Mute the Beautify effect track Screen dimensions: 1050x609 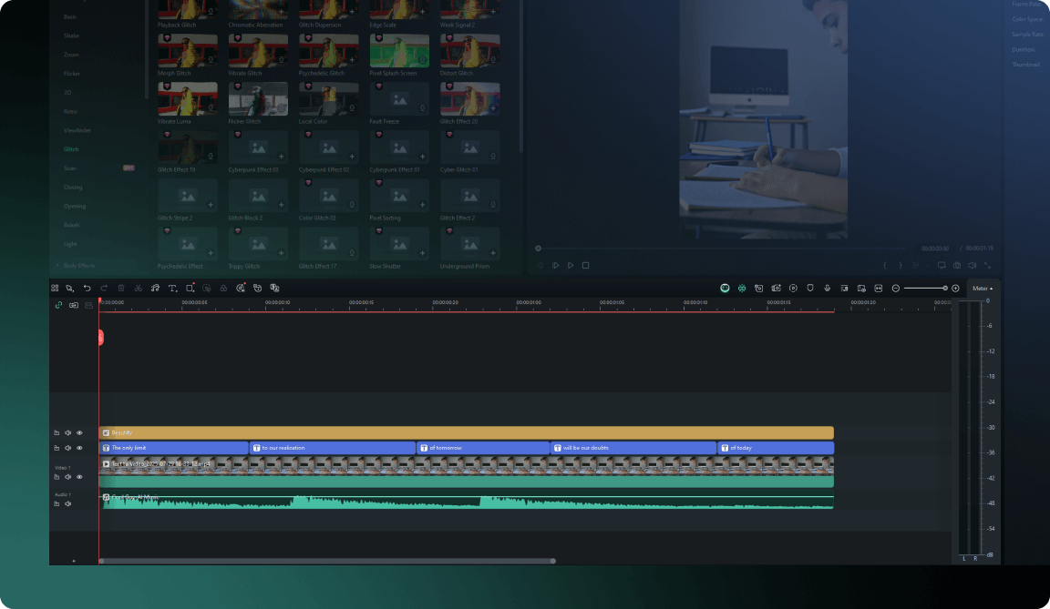coord(67,433)
